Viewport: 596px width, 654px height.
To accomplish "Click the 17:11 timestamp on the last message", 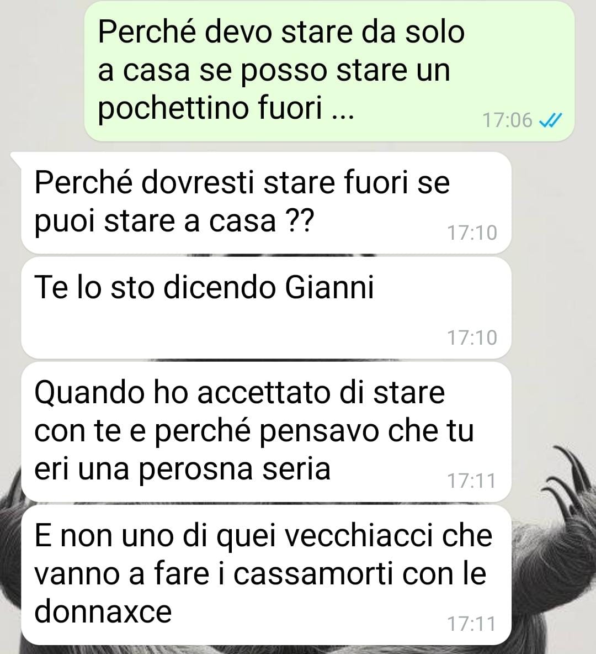I will pyautogui.click(x=471, y=624).
